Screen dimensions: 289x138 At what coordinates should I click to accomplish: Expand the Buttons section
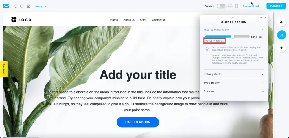(x=234, y=91)
